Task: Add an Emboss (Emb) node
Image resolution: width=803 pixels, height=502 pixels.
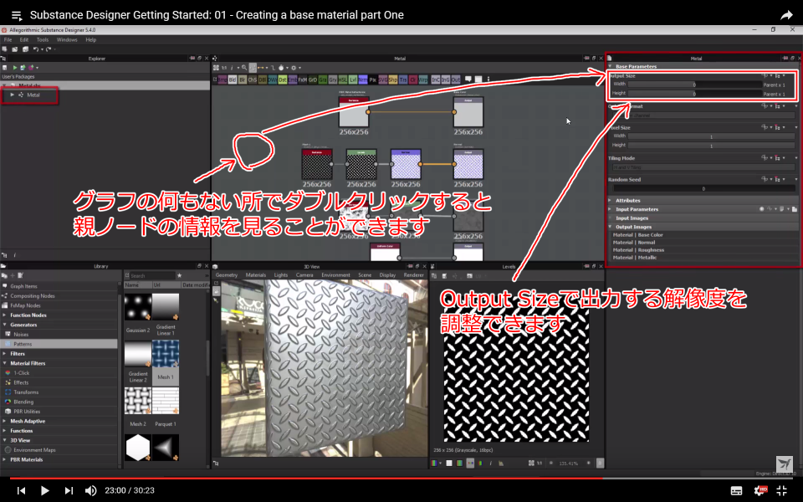Action: coord(293,79)
